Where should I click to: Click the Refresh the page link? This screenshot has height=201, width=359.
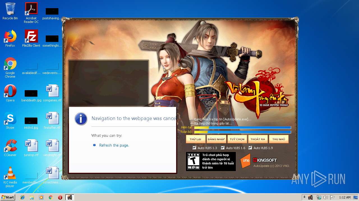114,145
